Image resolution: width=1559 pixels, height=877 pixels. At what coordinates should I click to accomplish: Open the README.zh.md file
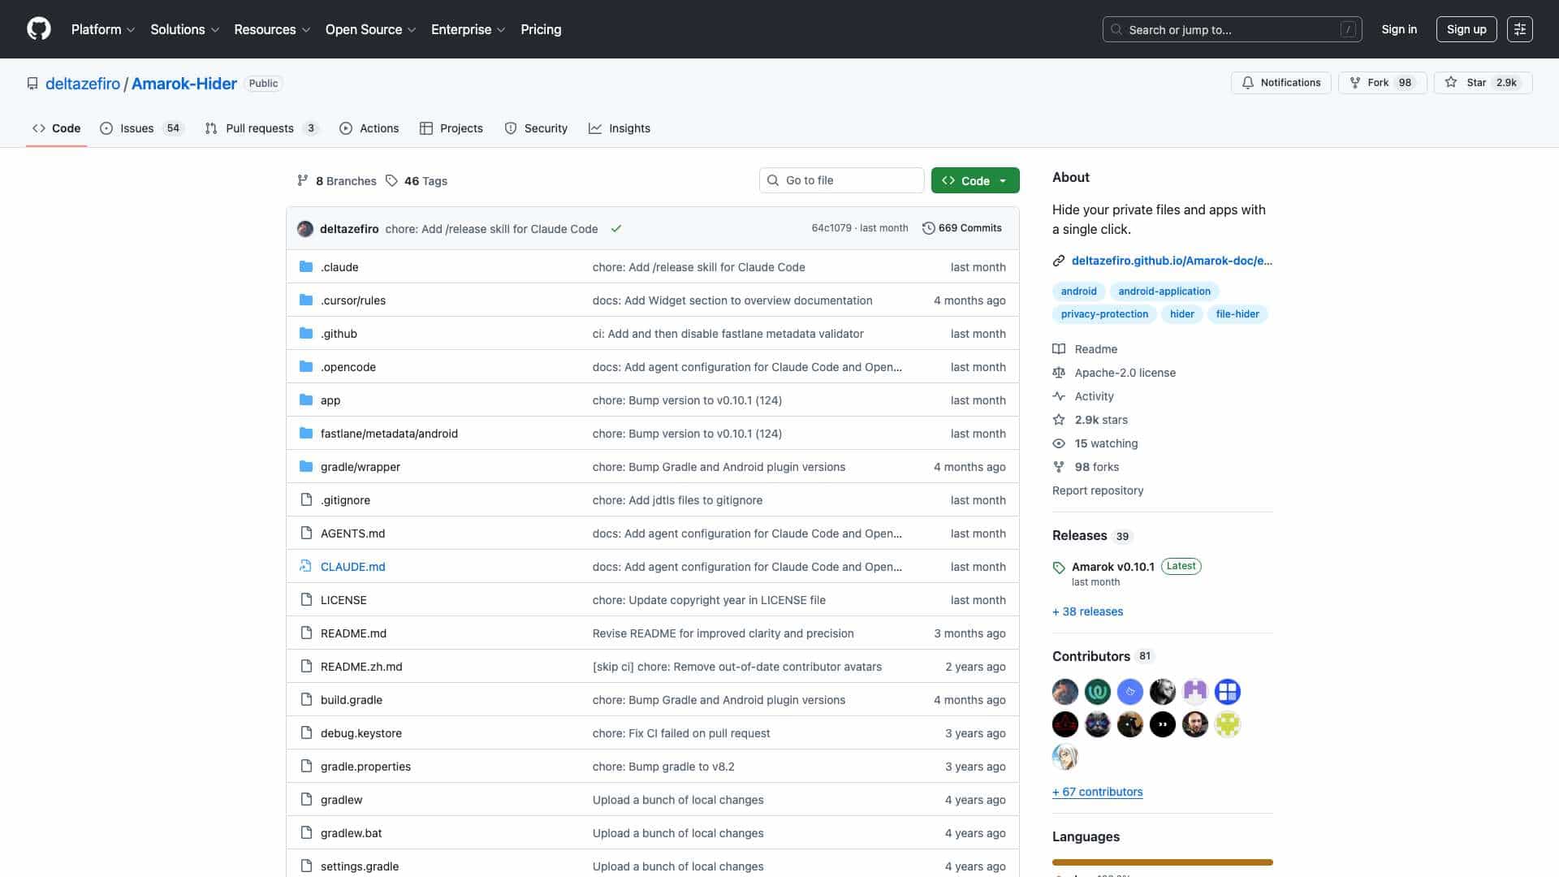pos(361,667)
